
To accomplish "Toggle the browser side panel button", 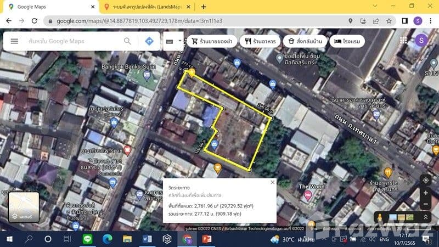I will click(x=404, y=21).
